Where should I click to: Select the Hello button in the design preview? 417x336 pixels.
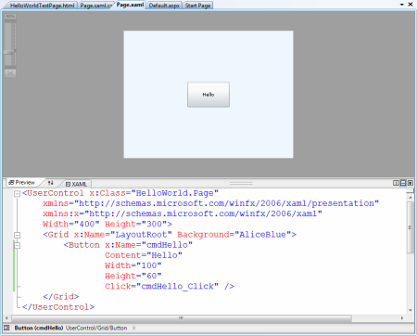point(208,95)
